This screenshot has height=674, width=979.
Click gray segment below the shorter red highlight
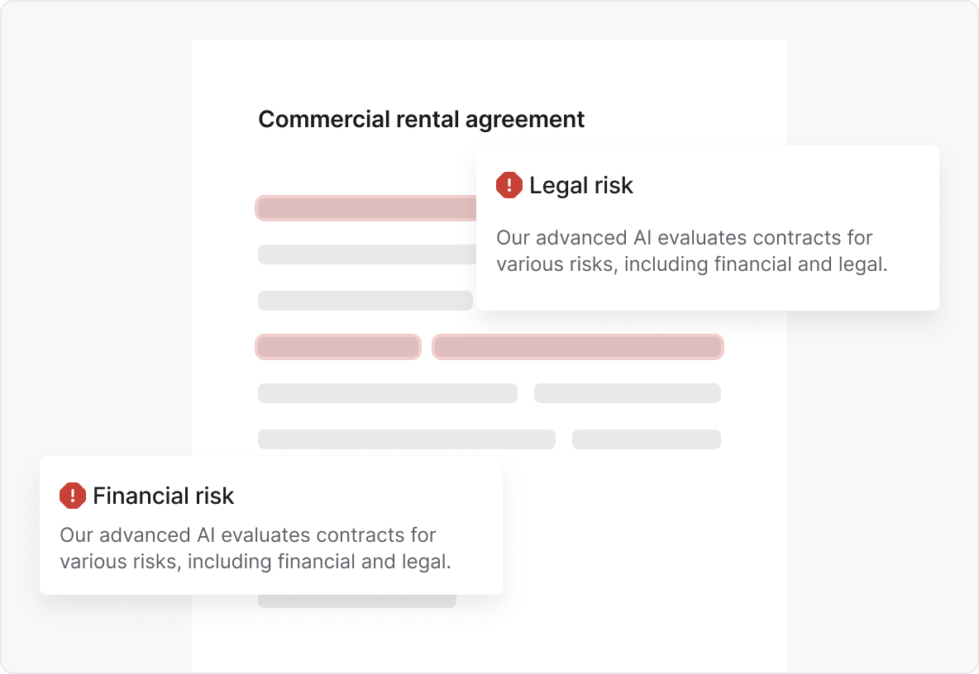tap(388, 393)
